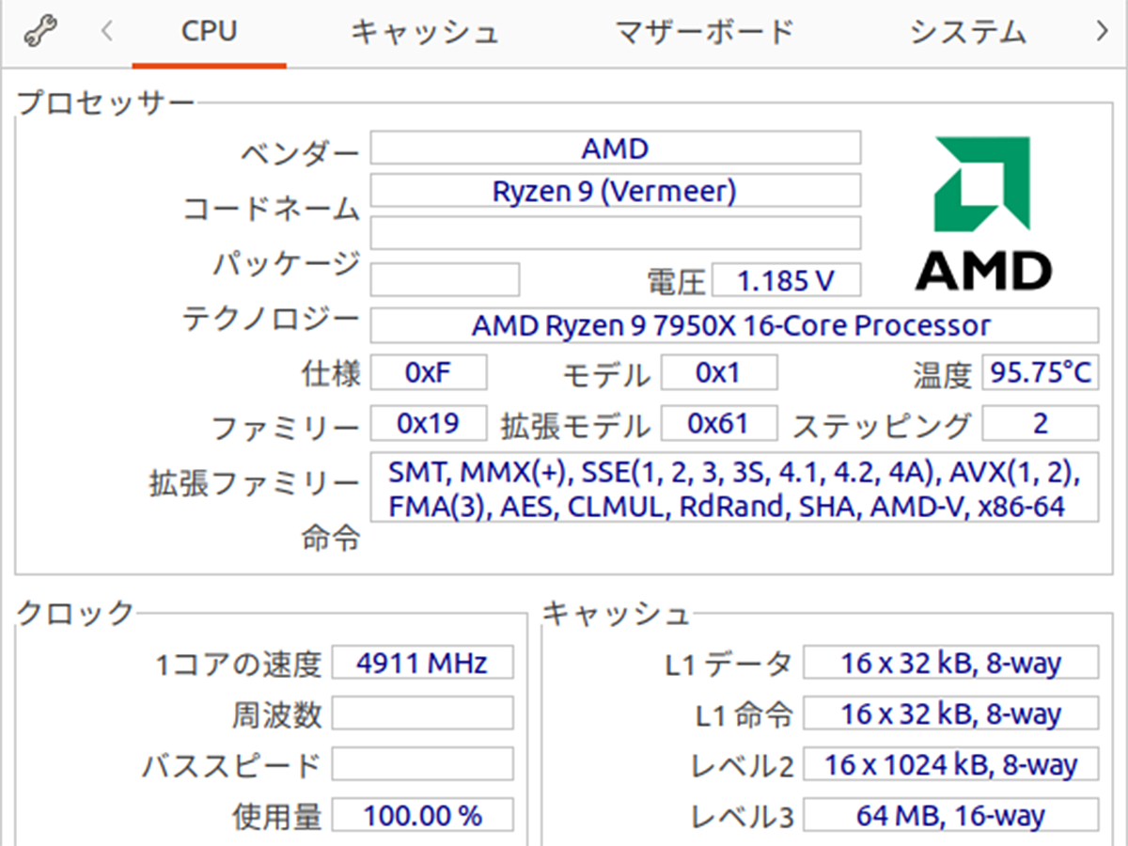Click the vendor value "AMD" field

click(x=616, y=149)
